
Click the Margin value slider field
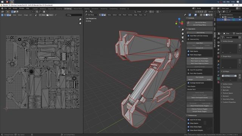[x=200, y=80]
